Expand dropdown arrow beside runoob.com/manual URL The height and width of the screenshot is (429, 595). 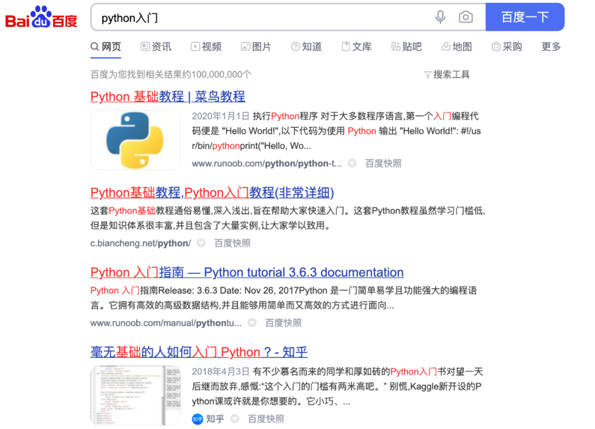252,323
